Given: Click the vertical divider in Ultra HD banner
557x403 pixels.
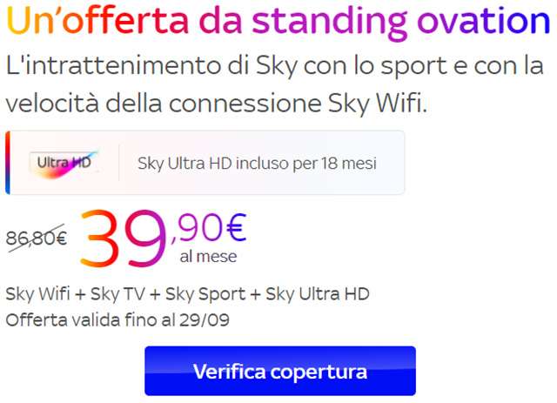Looking at the screenshot, I should [x=118, y=163].
